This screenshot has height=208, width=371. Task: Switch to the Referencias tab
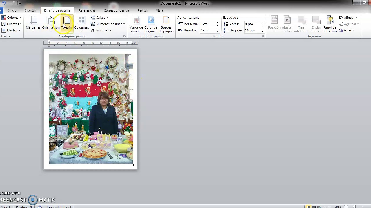tap(87, 10)
